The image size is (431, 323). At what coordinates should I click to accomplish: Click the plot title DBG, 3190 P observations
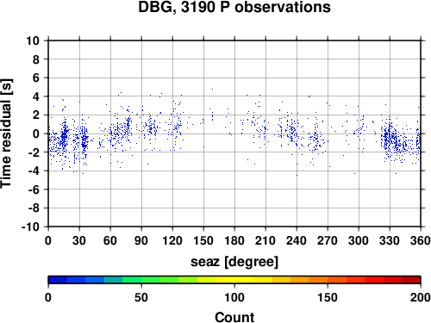click(x=234, y=8)
